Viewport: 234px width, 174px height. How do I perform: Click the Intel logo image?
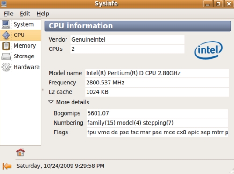coord(209,50)
